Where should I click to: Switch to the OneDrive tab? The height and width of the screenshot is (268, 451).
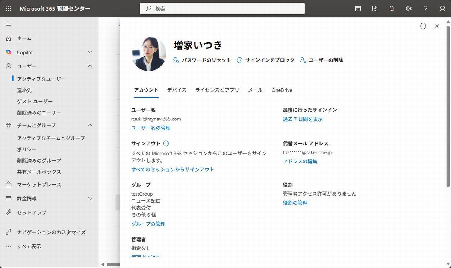click(x=282, y=90)
